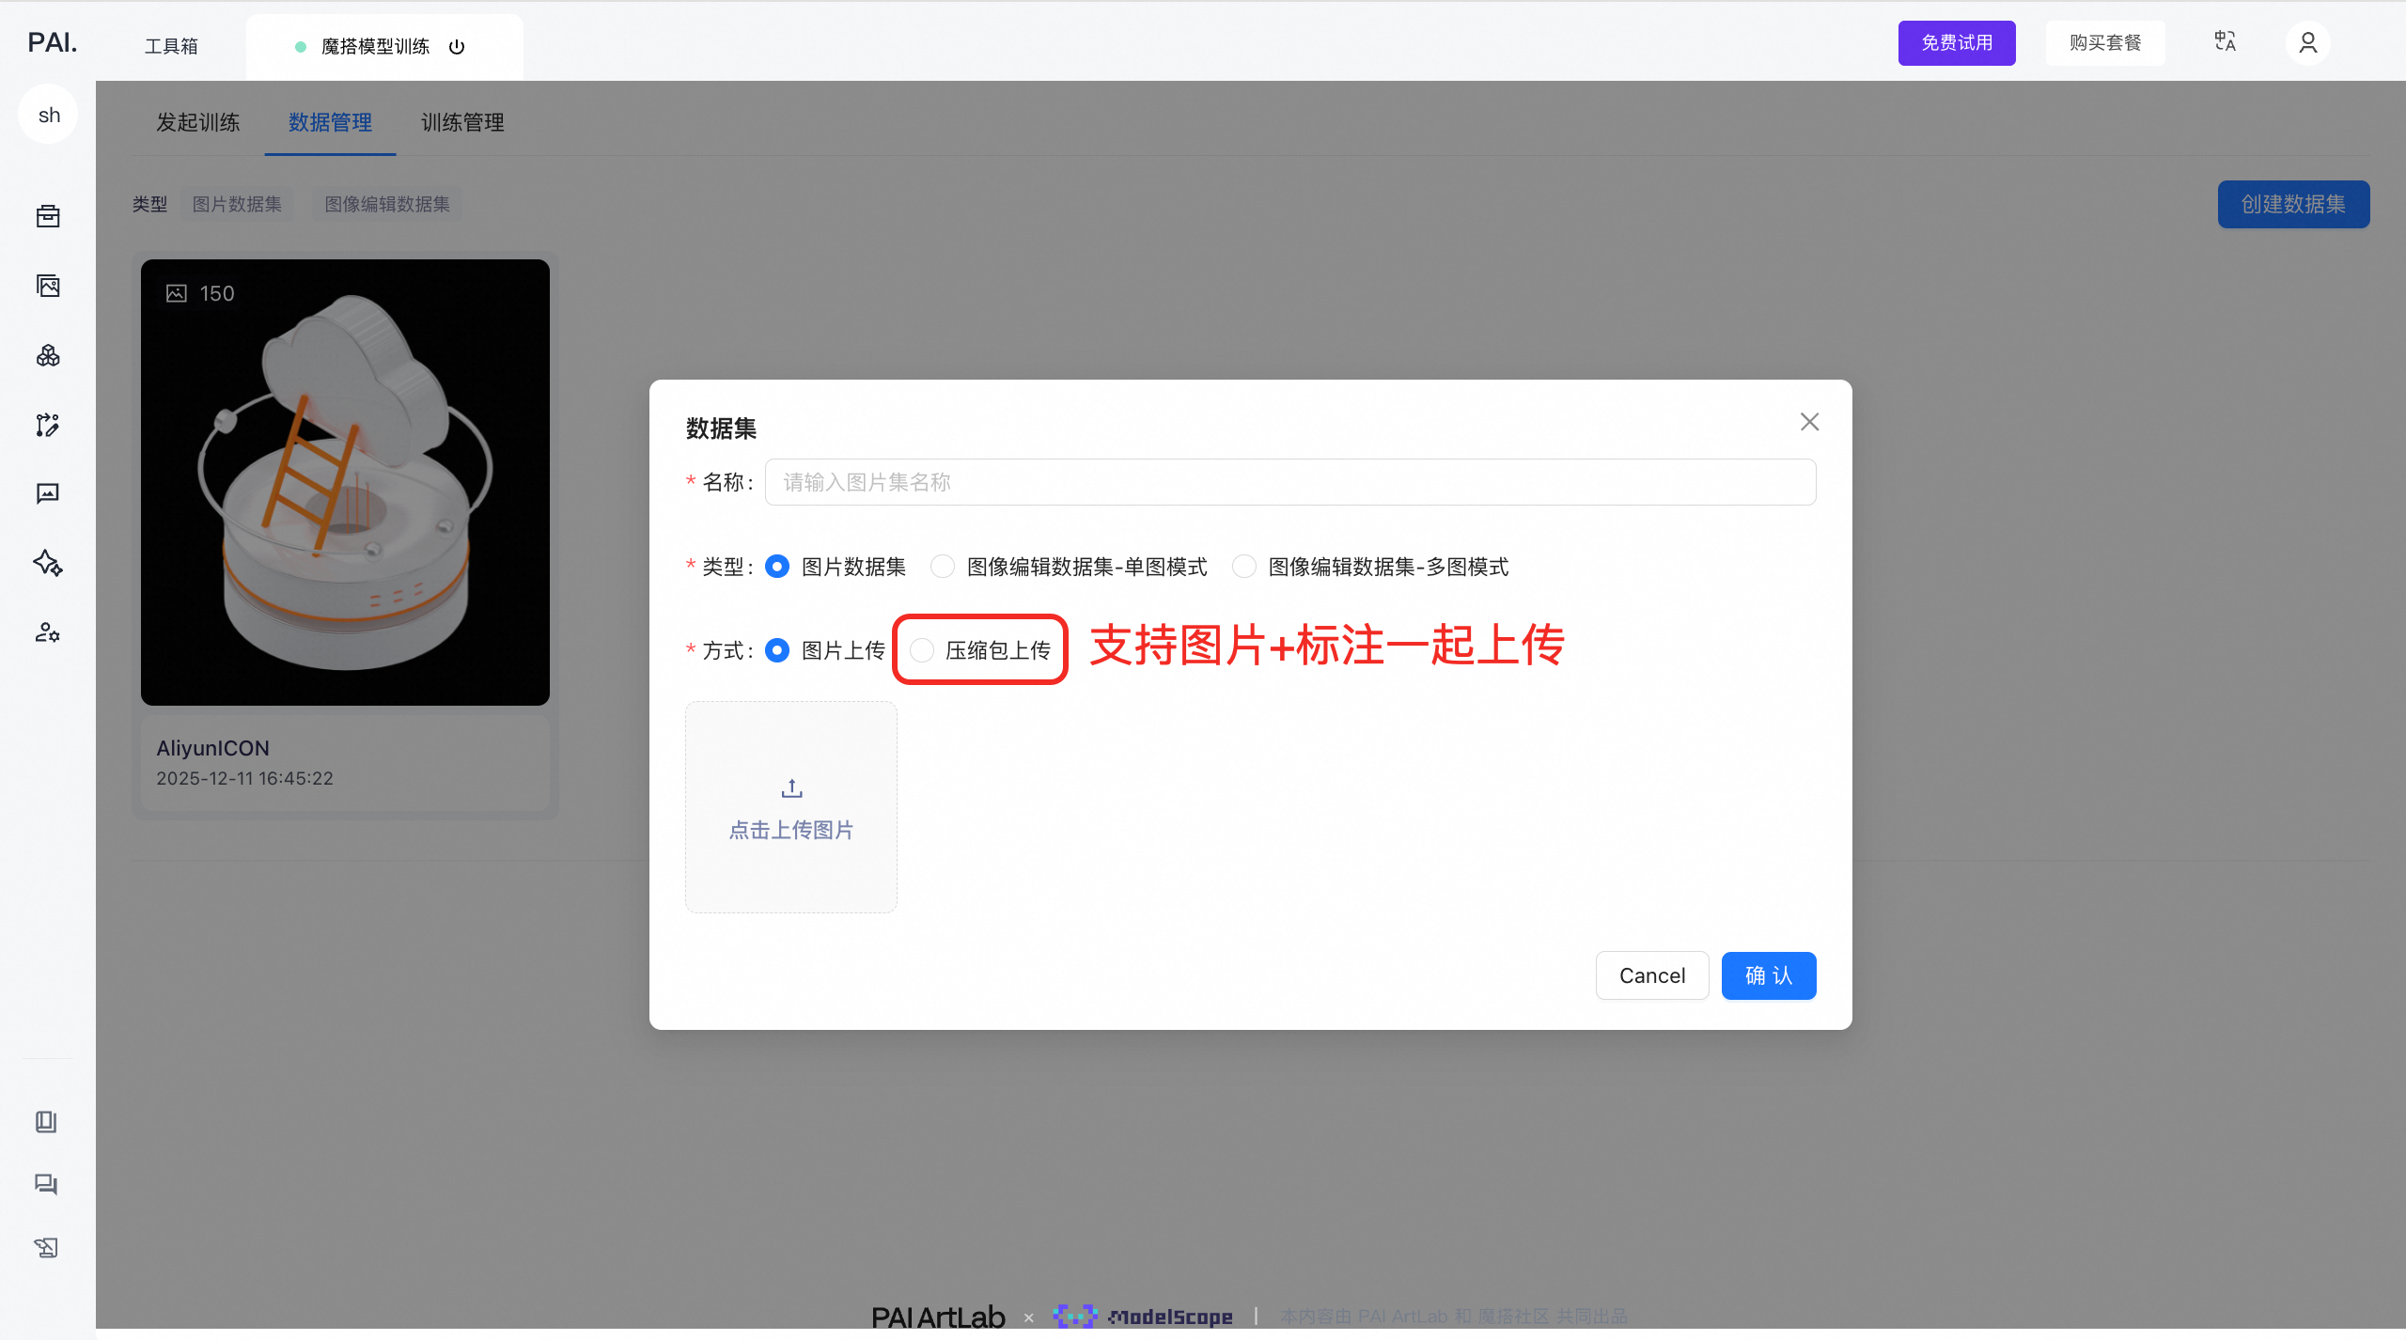Click the image chat sidebar icon
Screen dimensions: 2406x1340
48,493
